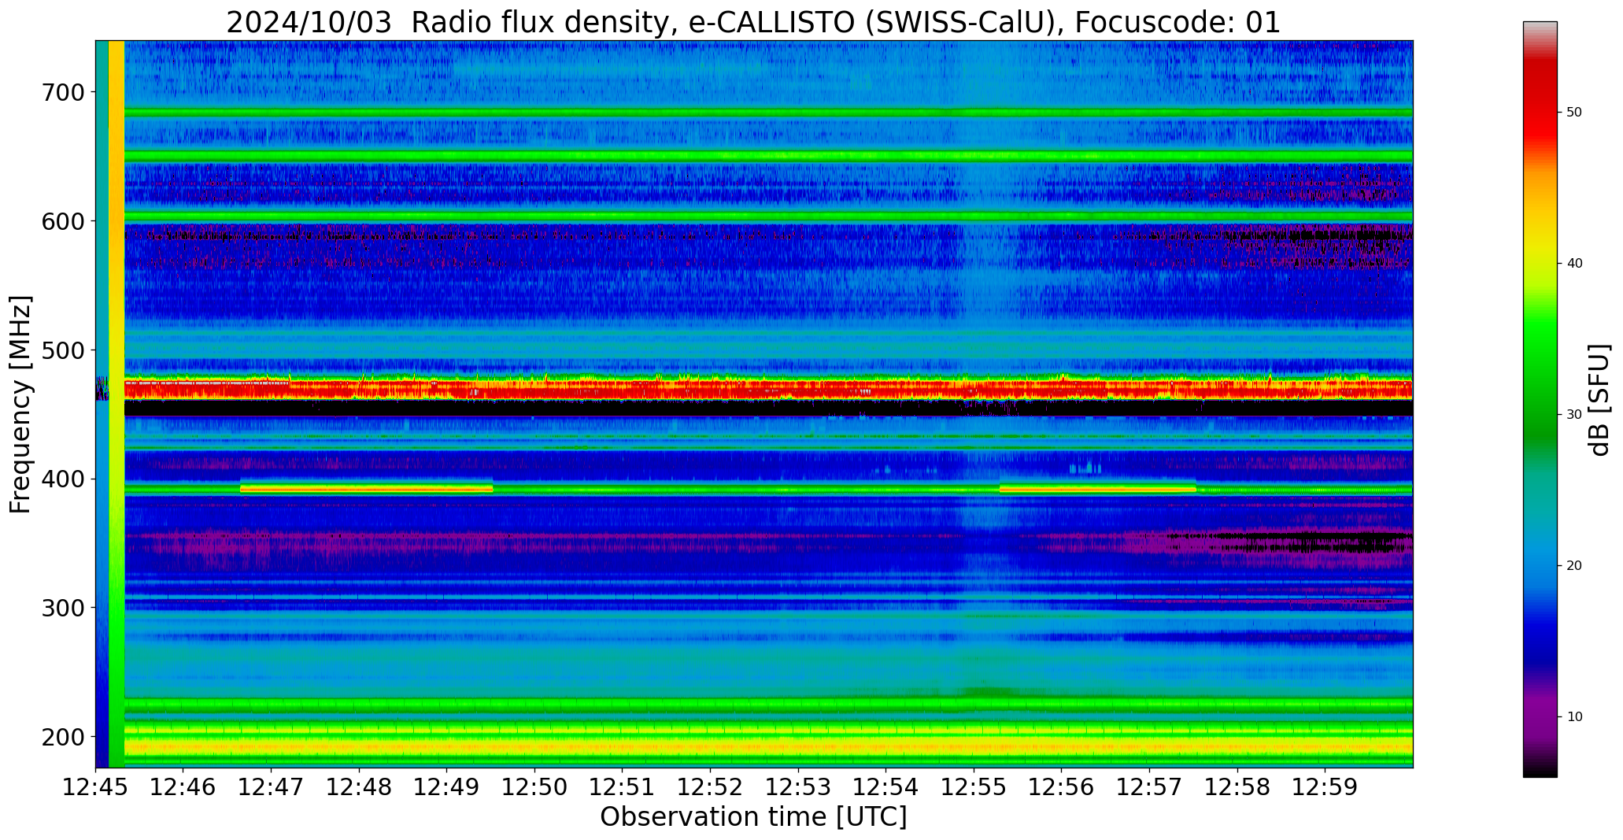Click the 200 frequency tick label

61,737
